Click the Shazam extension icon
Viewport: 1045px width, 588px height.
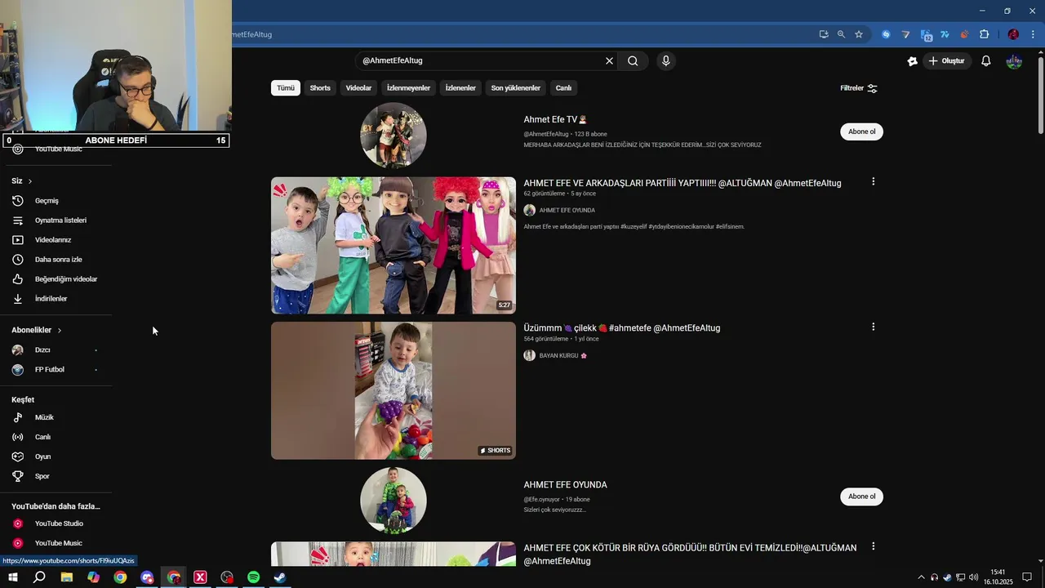click(x=886, y=34)
